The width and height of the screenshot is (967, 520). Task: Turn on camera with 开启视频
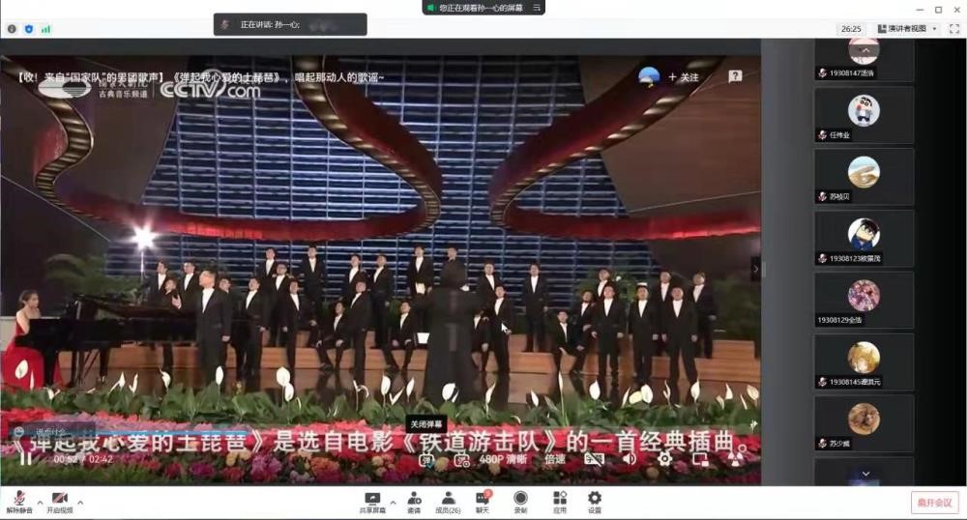(59, 498)
